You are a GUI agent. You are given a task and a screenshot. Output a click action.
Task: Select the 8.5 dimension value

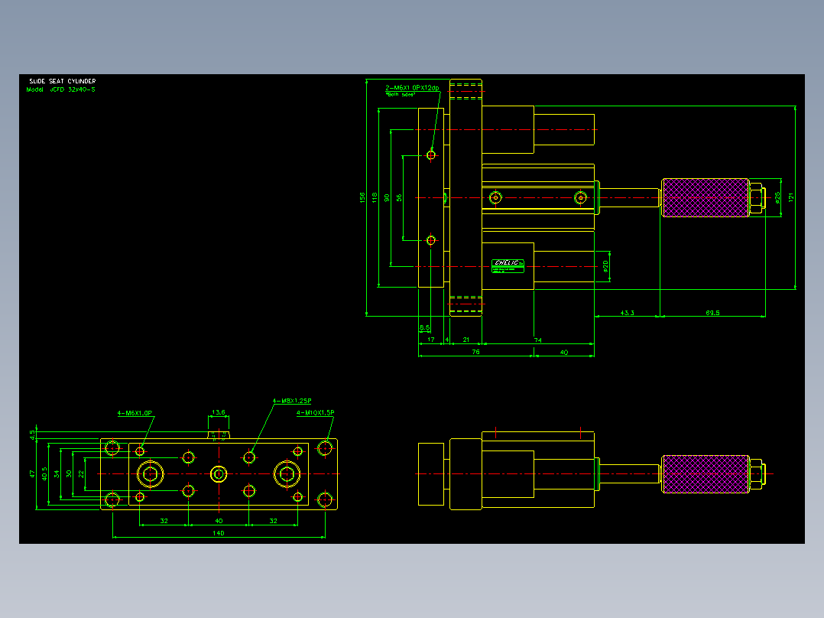pos(425,327)
